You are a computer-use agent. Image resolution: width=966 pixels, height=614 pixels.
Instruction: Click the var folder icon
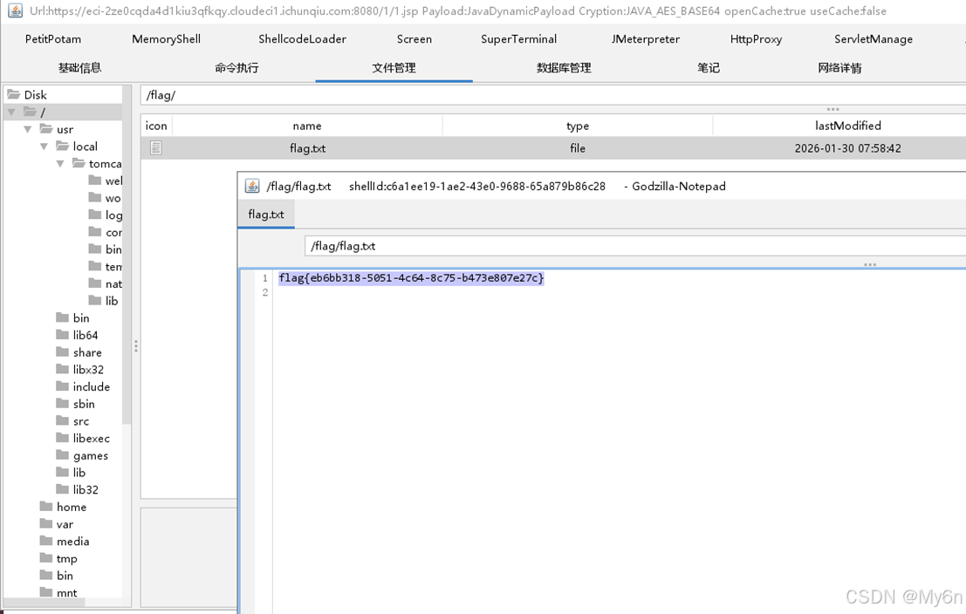(x=46, y=523)
